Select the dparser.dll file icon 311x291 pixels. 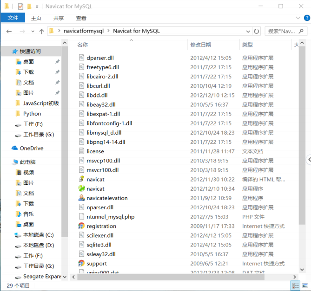(x=81, y=58)
